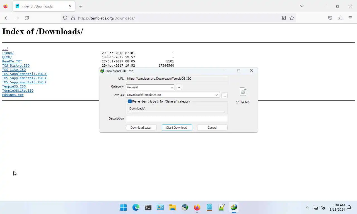Open the ReadMe.TXT link

(12, 61)
